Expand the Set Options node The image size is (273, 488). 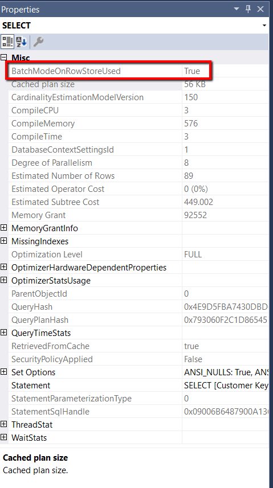tap(4, 372)
